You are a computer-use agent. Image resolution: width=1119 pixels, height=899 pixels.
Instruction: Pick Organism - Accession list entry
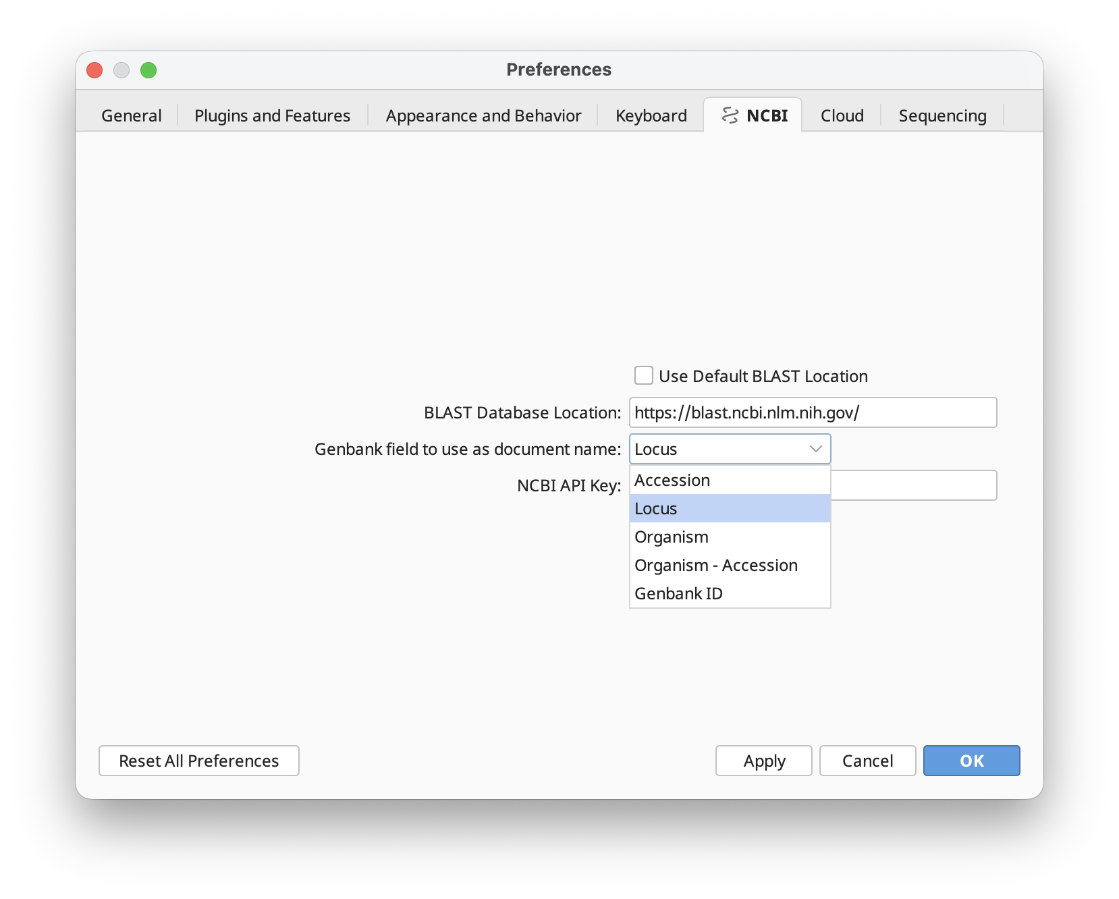click(730, 565)
